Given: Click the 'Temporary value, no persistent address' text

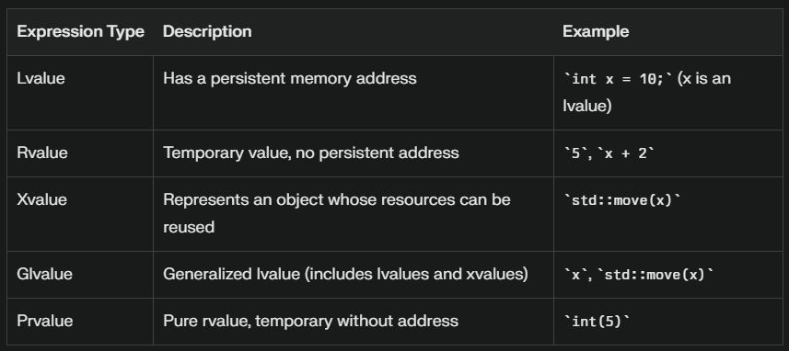Looking at the screenshot, I should (x=311, y=153).
